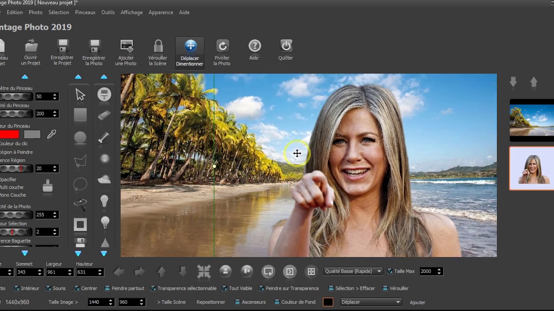Open the Sélection menu

tap(59, 13)
